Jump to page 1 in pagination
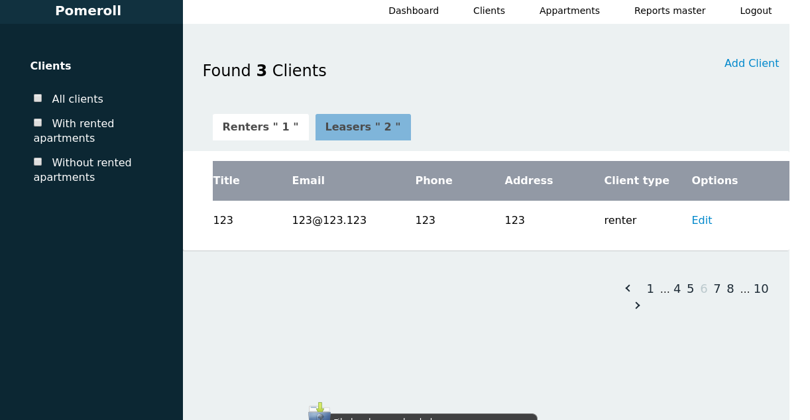810x420 pixels. pyautogui.click(x=650, y=289)
